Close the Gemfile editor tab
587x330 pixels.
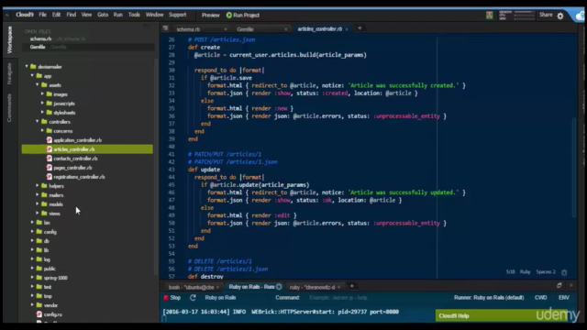point(286,29)
